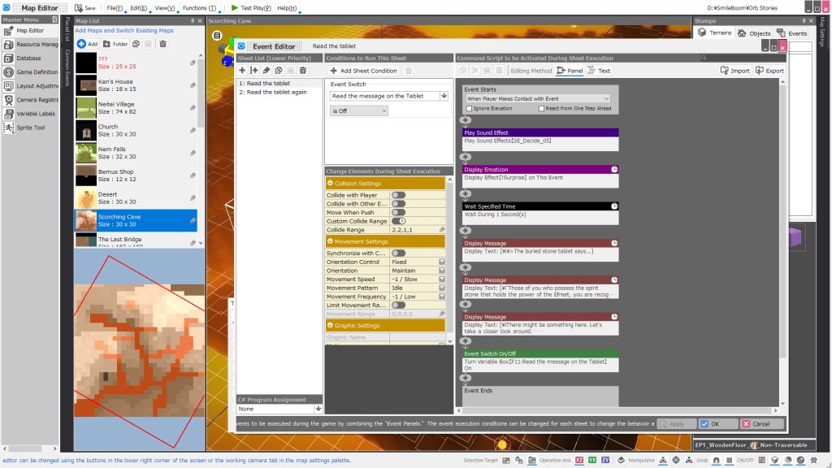Open Database from Master Menu

click(x=28, y=58)
